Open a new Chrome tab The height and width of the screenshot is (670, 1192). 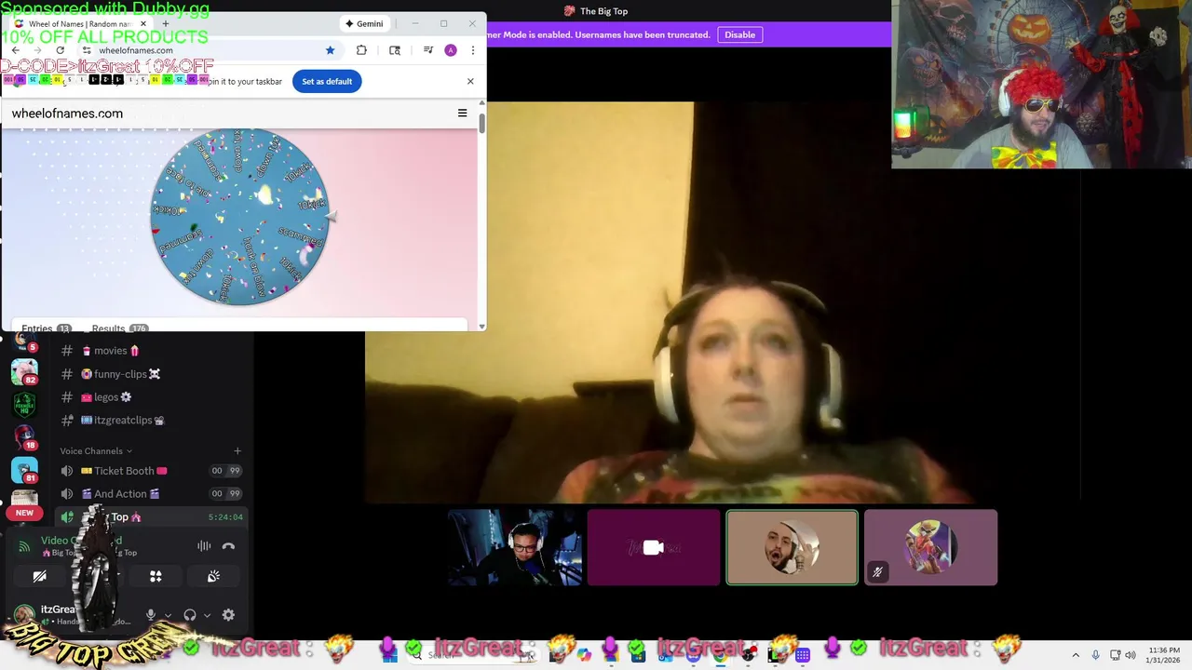pos(165,23)
